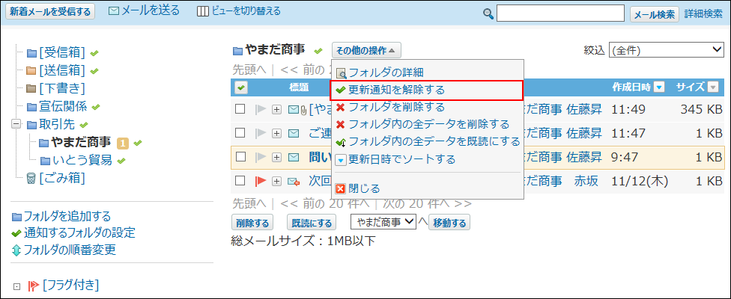Screen dimensions: 731x299
Task: Click the 送信箱 folder icon
Action: 31,71
